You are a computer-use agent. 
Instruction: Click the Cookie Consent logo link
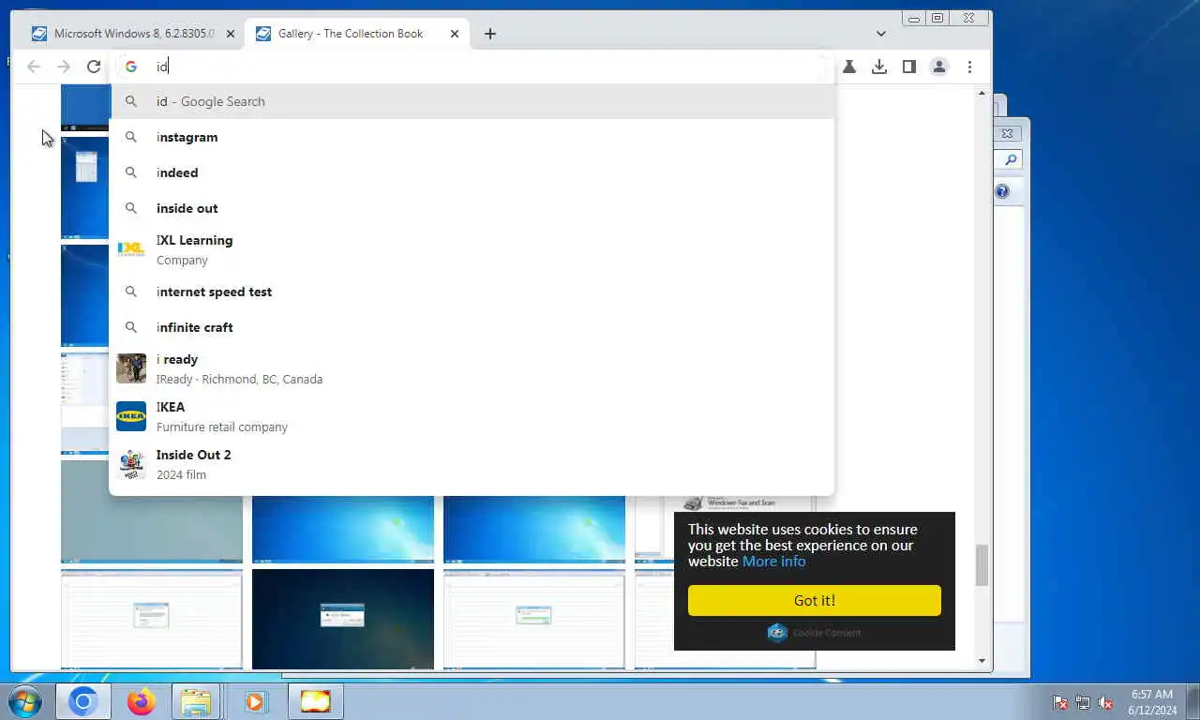pos(815,633)
